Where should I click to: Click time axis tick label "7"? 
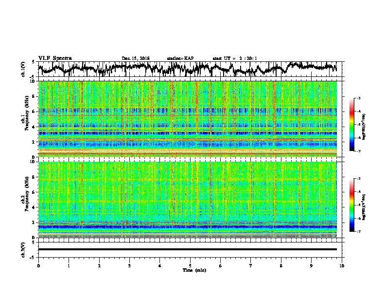tap(251, 266)
